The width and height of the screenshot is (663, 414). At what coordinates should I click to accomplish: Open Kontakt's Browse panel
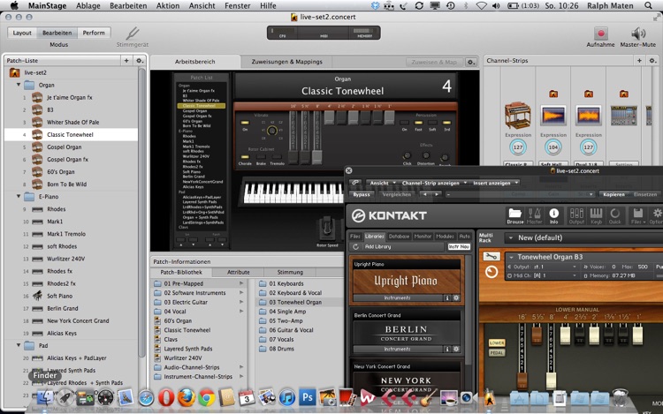pos(515,215)
